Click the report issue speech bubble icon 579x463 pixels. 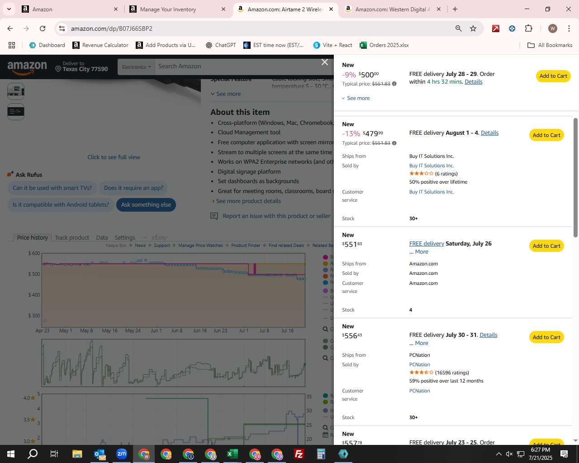click(x=214, y=216)
